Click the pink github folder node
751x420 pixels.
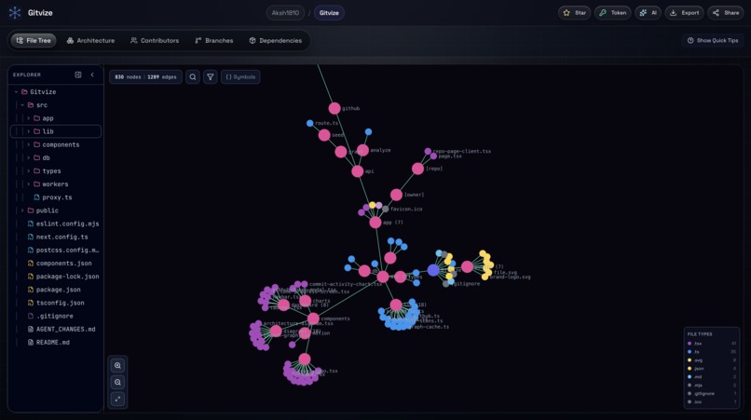(335, 108)
